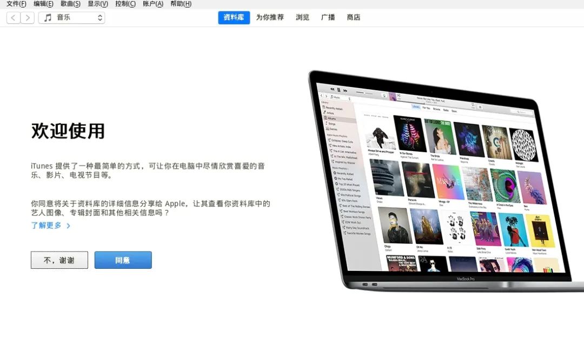Open the 控制(C) menu

(x=125, y=4)
